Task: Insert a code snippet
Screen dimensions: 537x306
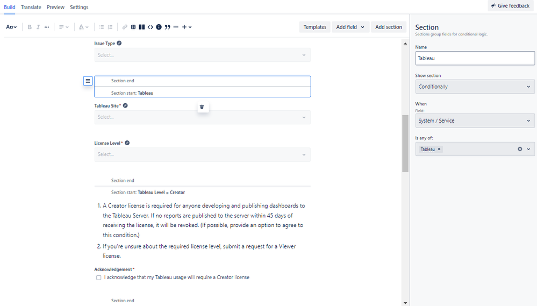Action: tap(151, 27)
